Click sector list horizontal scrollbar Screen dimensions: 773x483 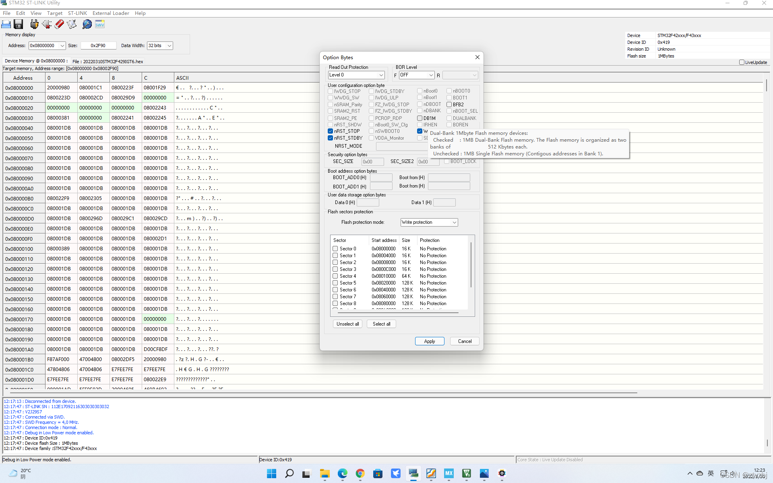pyautogui.click(x=398, y=312)
